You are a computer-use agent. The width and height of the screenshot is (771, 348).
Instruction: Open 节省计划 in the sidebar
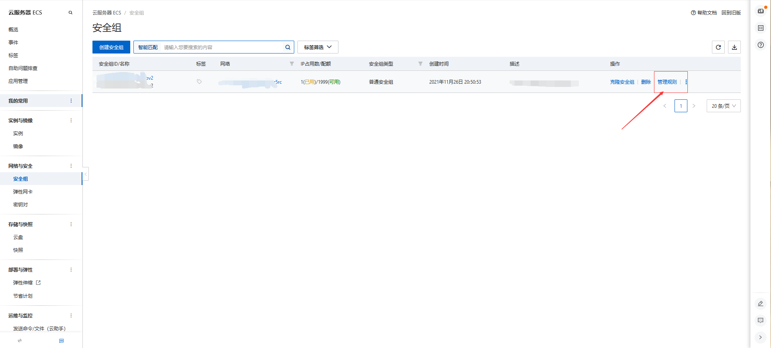(23, 296)
